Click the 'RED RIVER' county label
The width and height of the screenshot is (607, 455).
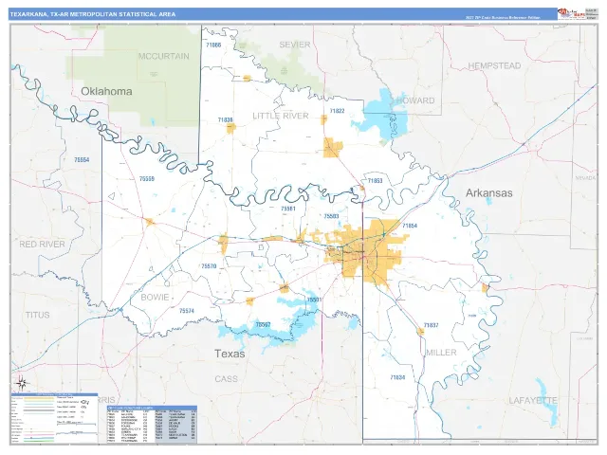pos(42,245)
